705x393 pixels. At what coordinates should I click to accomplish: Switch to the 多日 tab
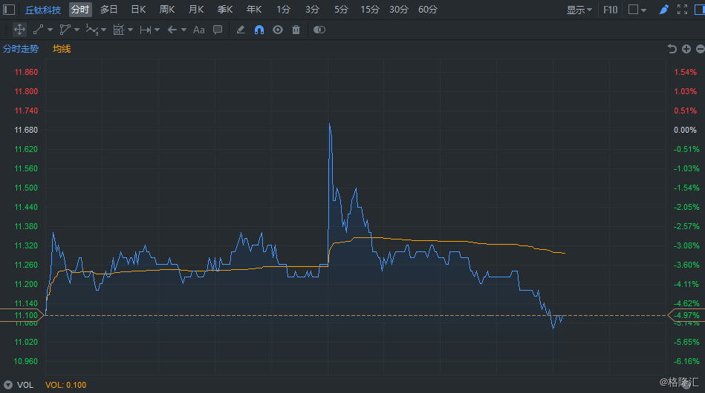[108, 10]
